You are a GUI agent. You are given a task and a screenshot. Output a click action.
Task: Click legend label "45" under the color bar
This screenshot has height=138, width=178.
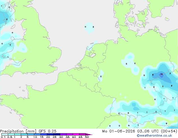click(x=80, y=137)
